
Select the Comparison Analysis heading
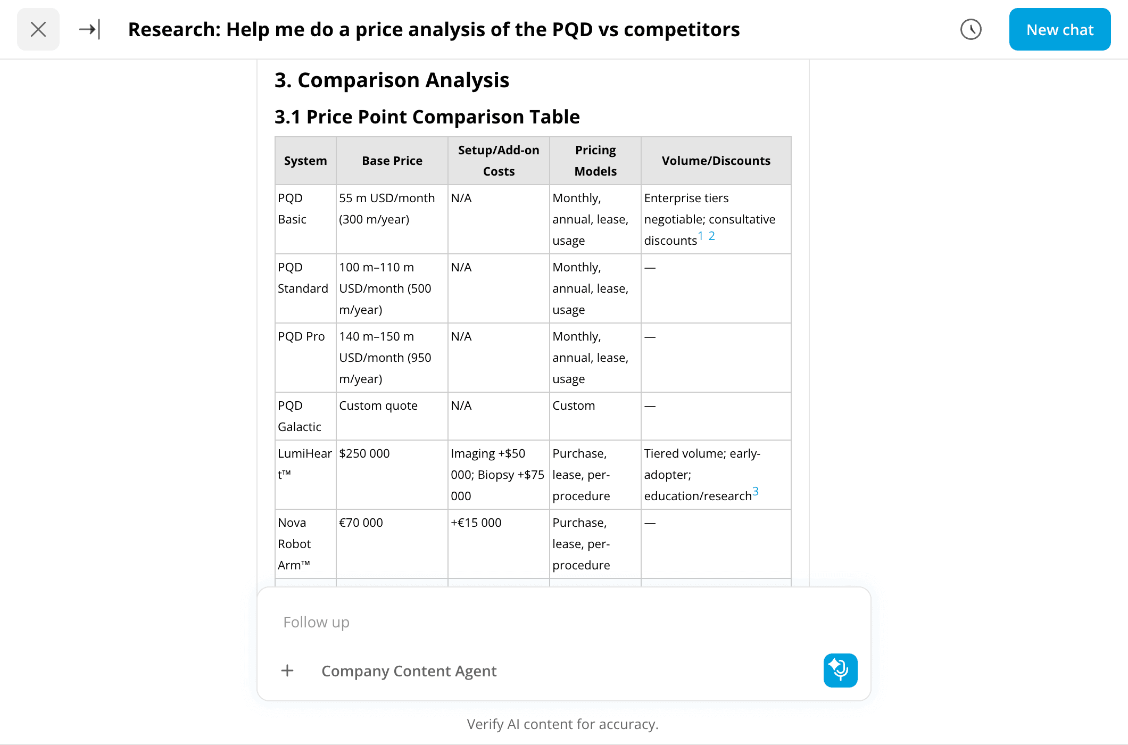(392, 80)
